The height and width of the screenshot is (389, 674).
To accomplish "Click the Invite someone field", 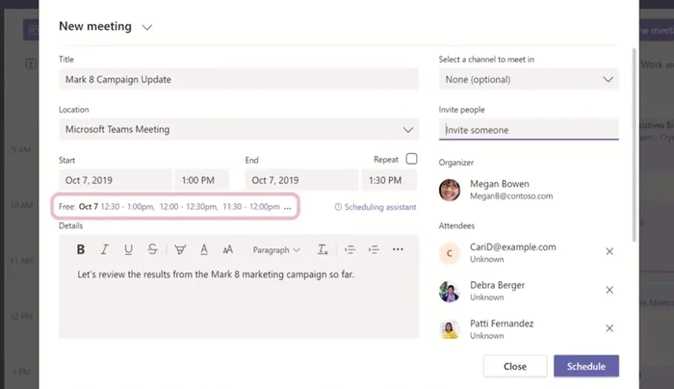I will pyautogui.click(x=529, y=129).
